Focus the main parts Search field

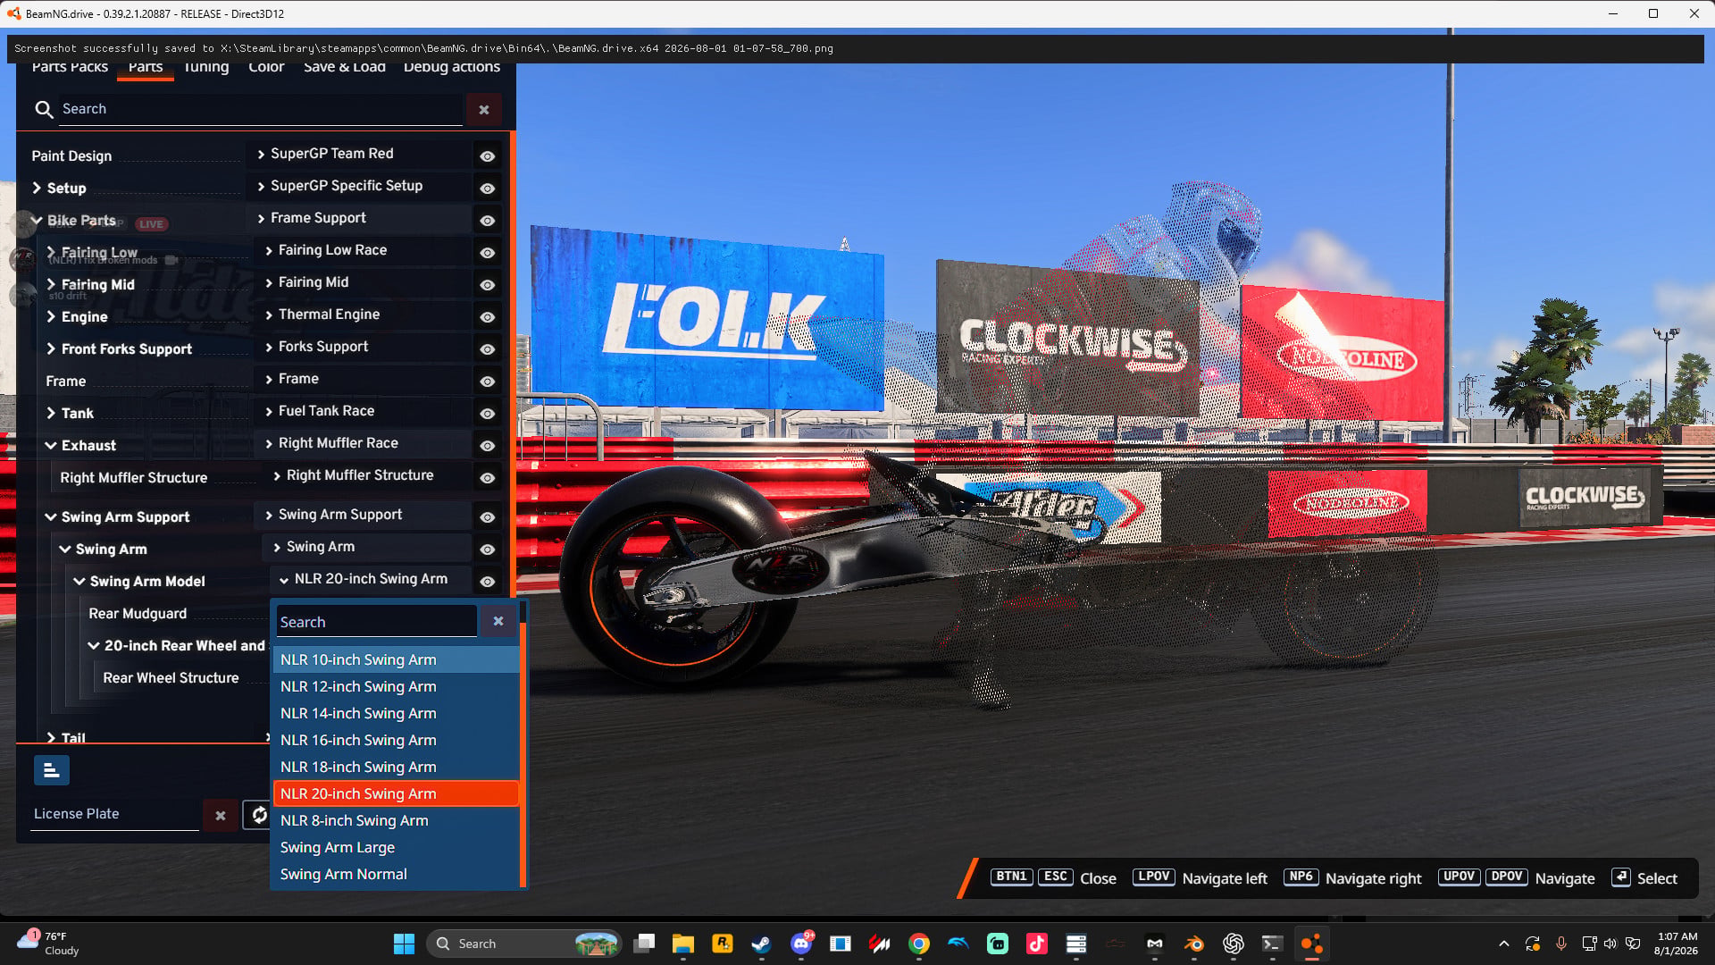[x=261, y=109]
